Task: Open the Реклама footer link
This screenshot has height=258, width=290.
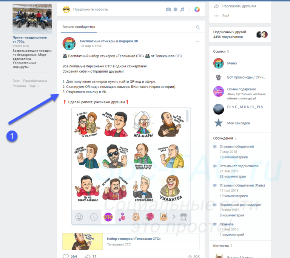Action: [x=19, y=86]
